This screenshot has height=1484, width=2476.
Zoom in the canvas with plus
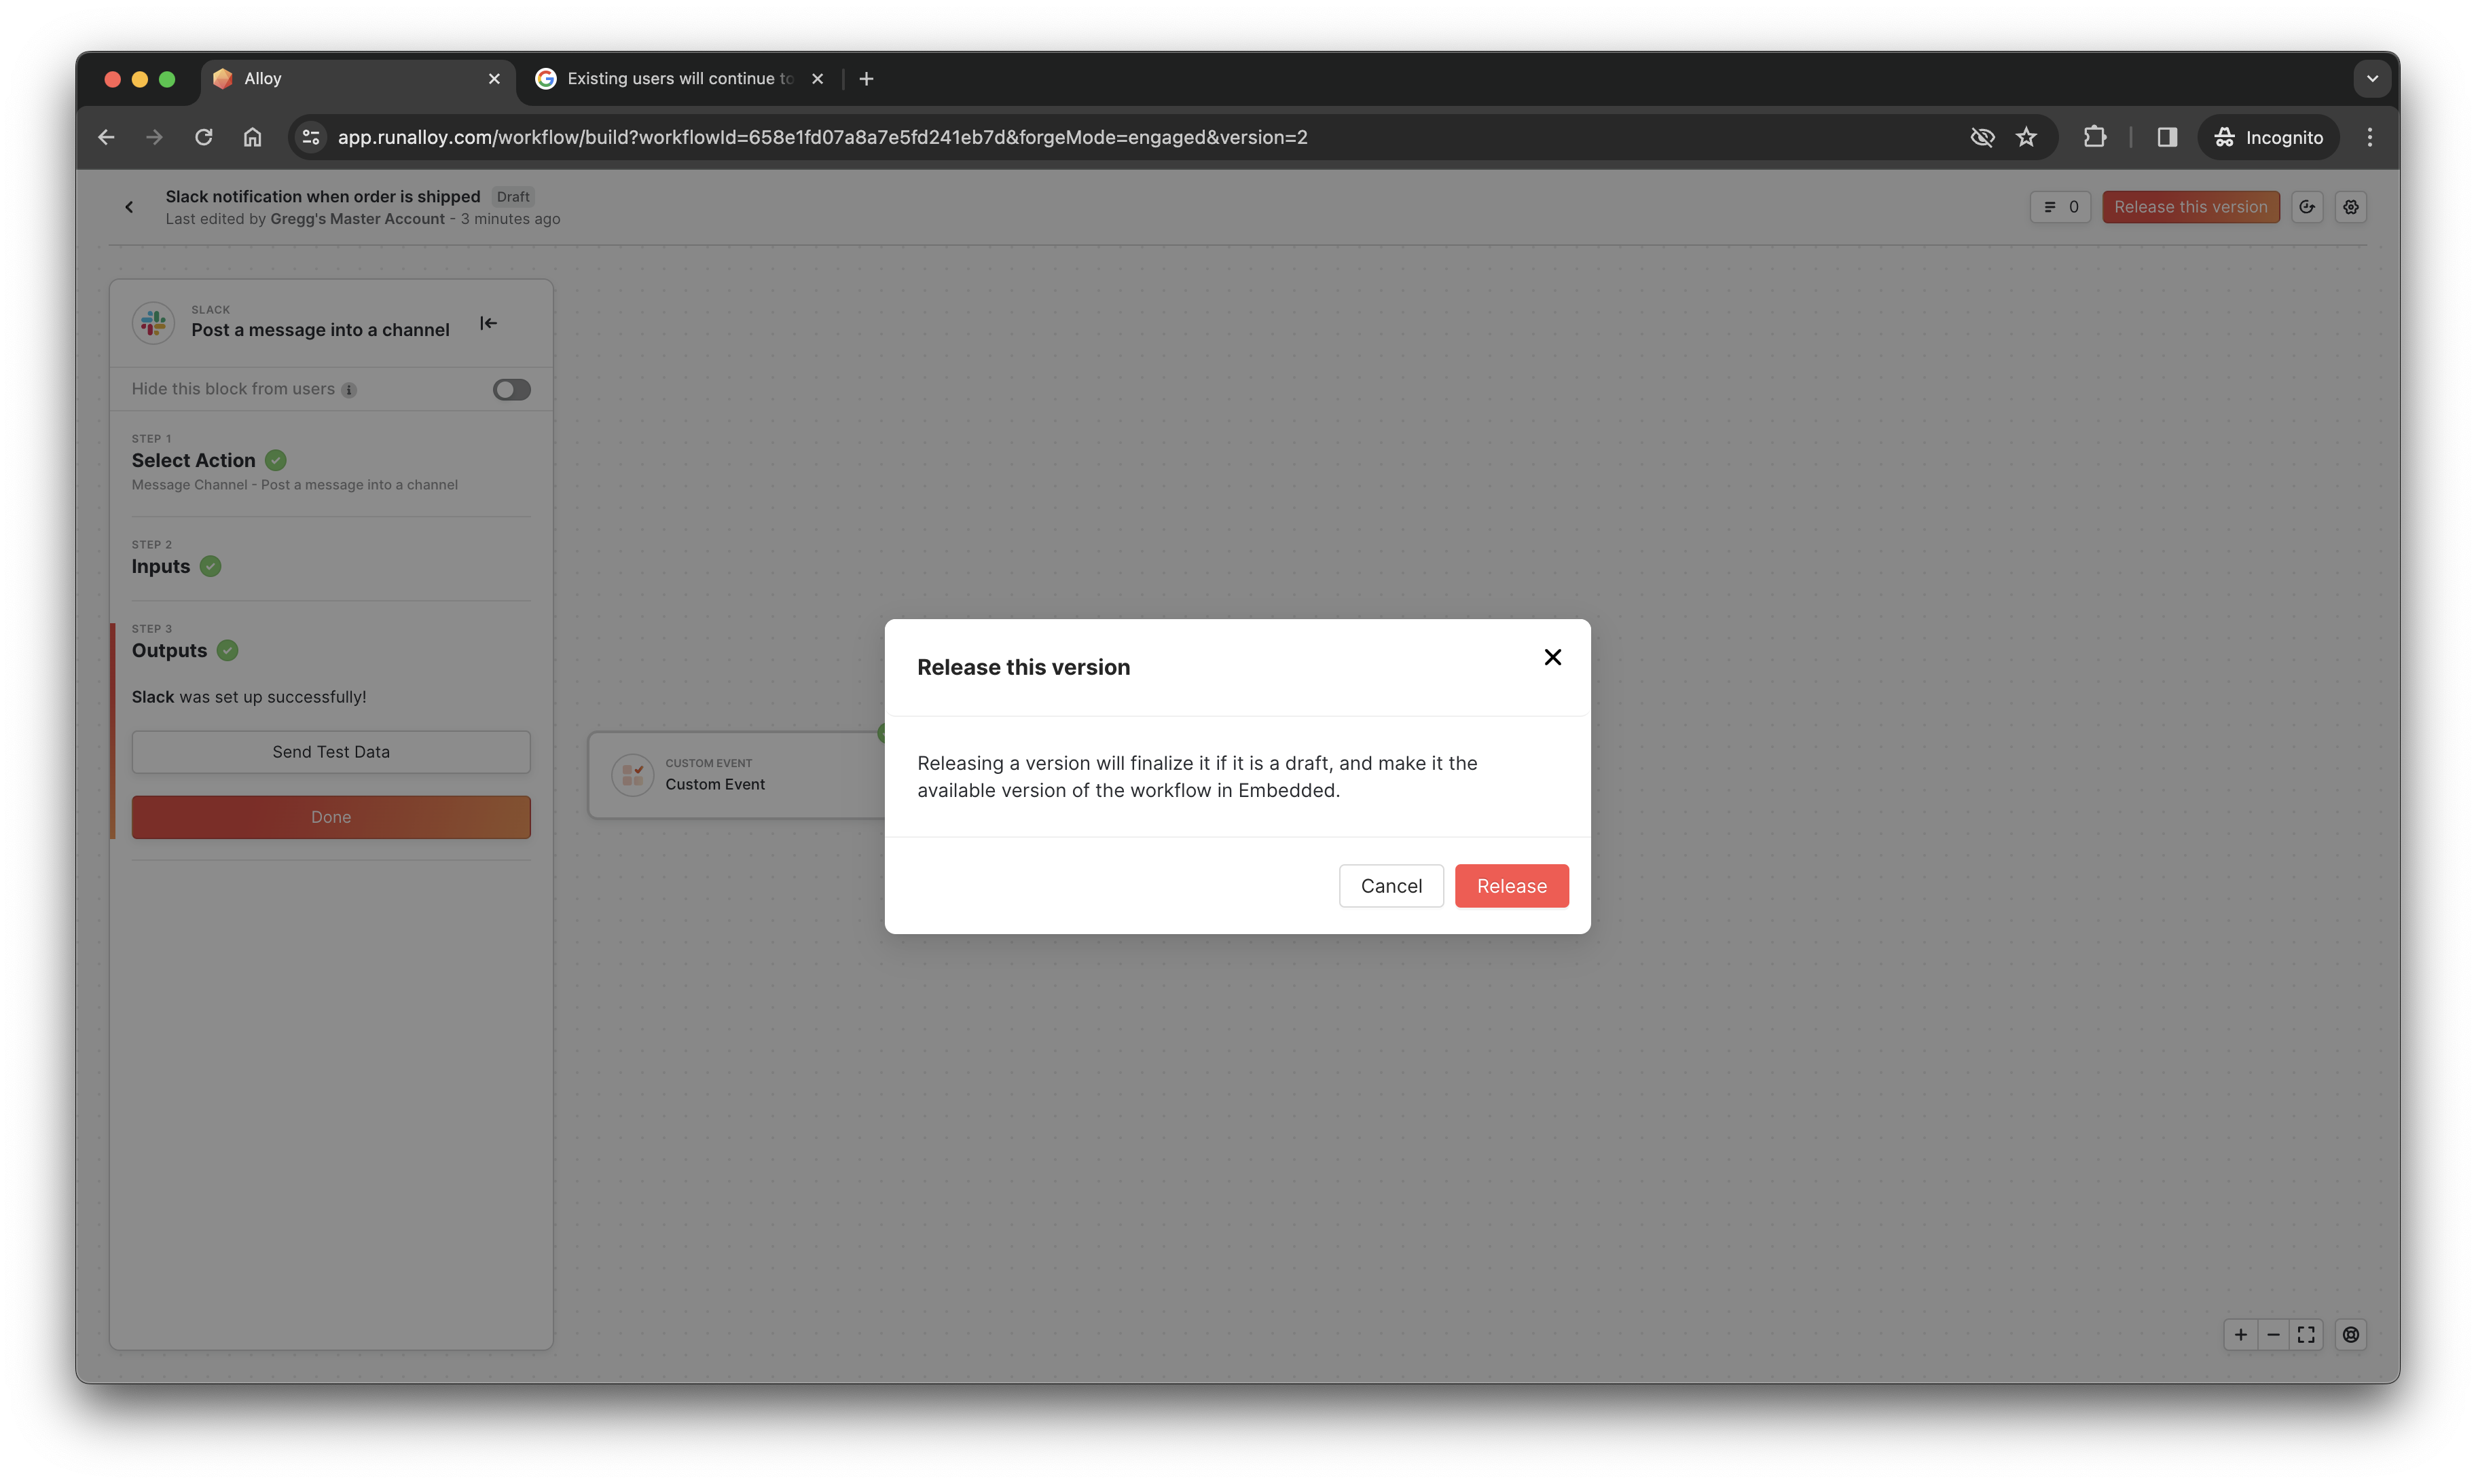2241,1335
